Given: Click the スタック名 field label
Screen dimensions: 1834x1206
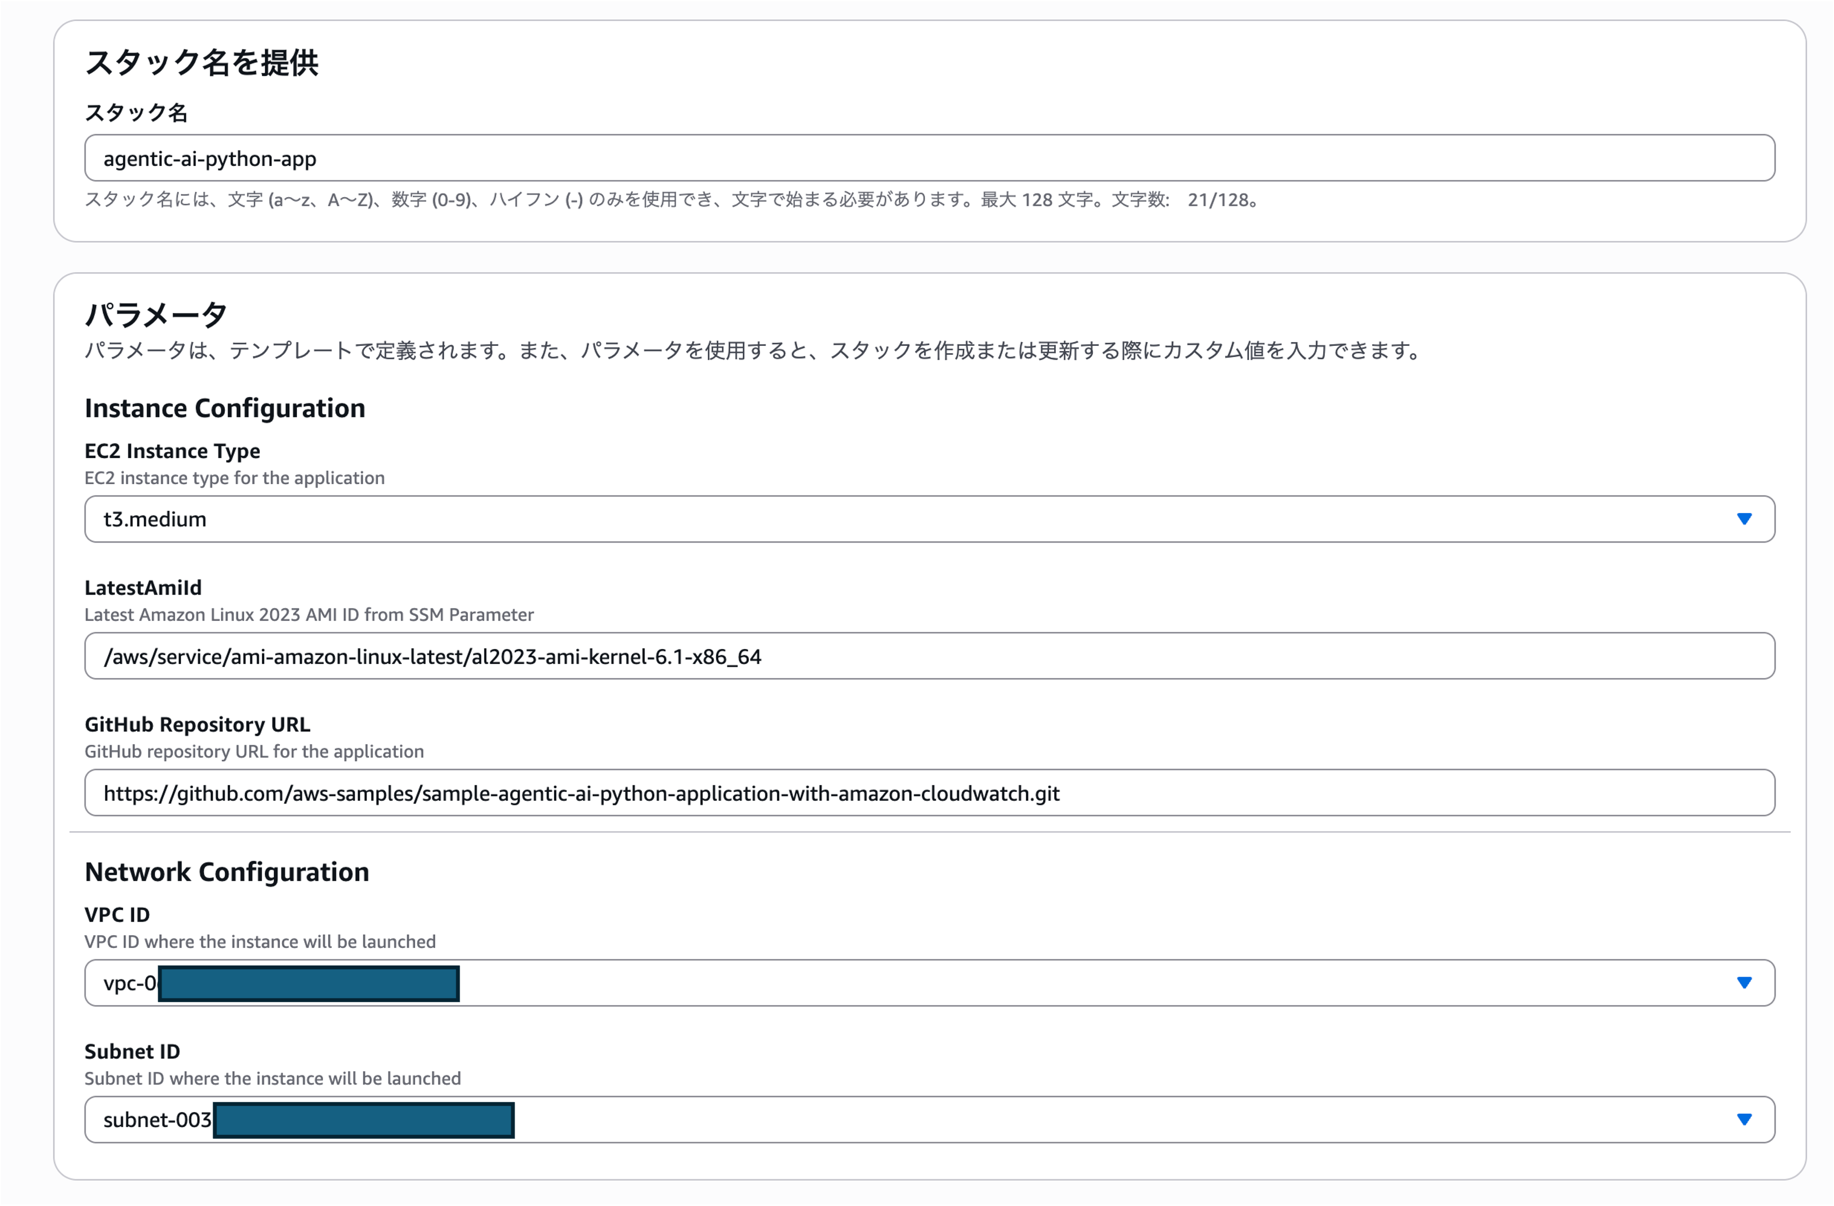Looking at the screenshot, I should tap(135, 113).
